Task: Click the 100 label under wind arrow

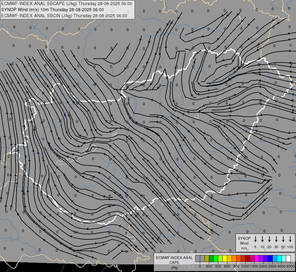Action: (x=290, y=247)
